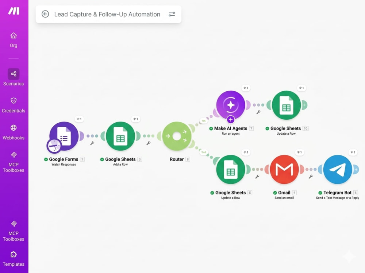This screenshot has height=273, width=365.
Task: Select the Gmail Send an email module
Action: click(284, 170)
